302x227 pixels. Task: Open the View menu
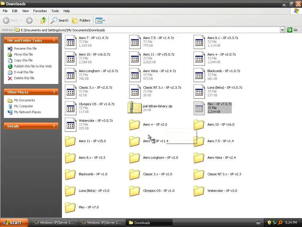tap(25, 11)
